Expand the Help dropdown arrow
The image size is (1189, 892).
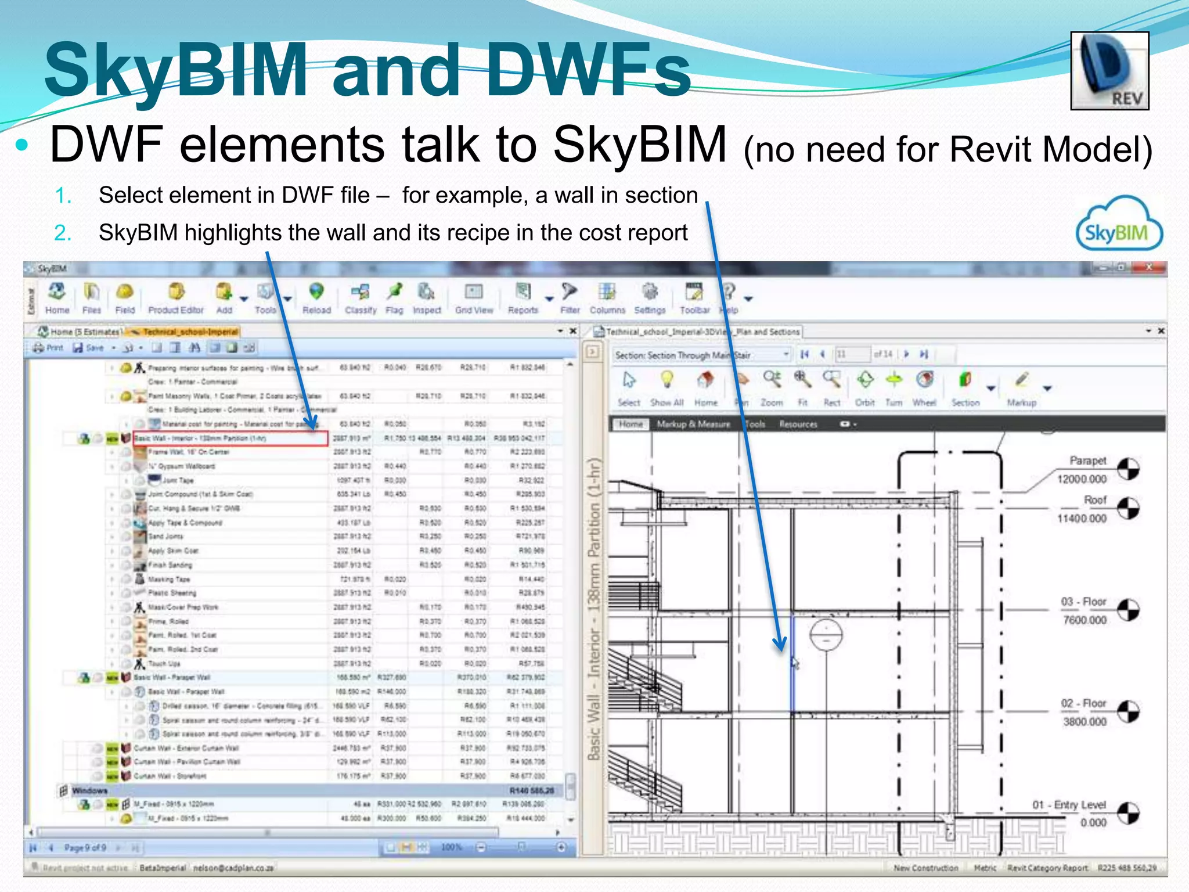click(x=748, y=299)
